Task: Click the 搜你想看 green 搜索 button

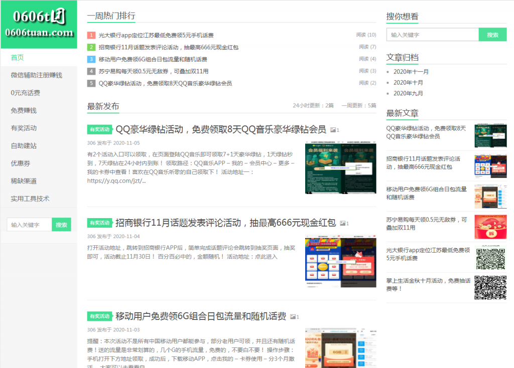Action: point(493,35)
